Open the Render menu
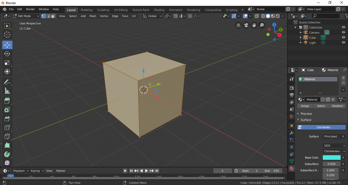The height and width of the screenshot is (185, 348). pyautogui.click(x=30, y=9)
